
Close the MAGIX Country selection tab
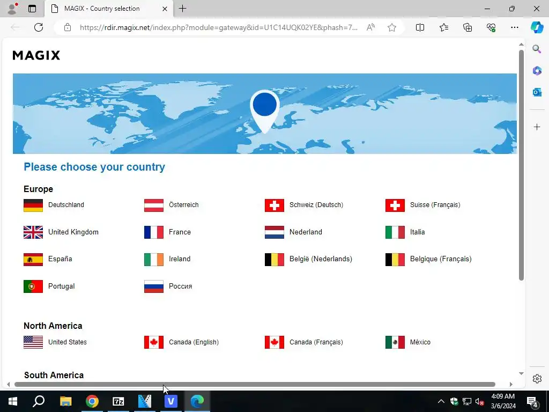click(x=165, y=9)
